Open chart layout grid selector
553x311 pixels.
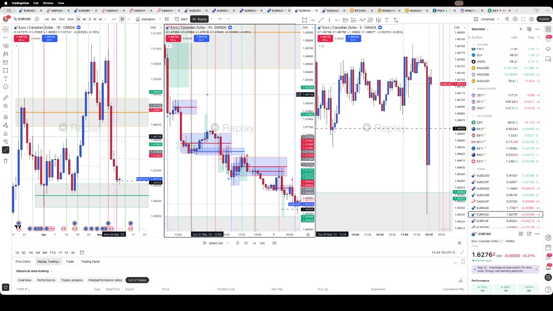476,19
